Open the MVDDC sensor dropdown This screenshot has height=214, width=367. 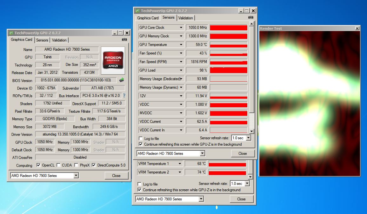pos(181,113)
